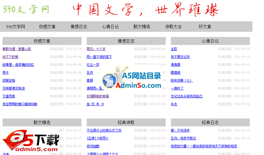
Task: Open 诗歌大全 in the navigation bar
Action: tap(173, 26)
